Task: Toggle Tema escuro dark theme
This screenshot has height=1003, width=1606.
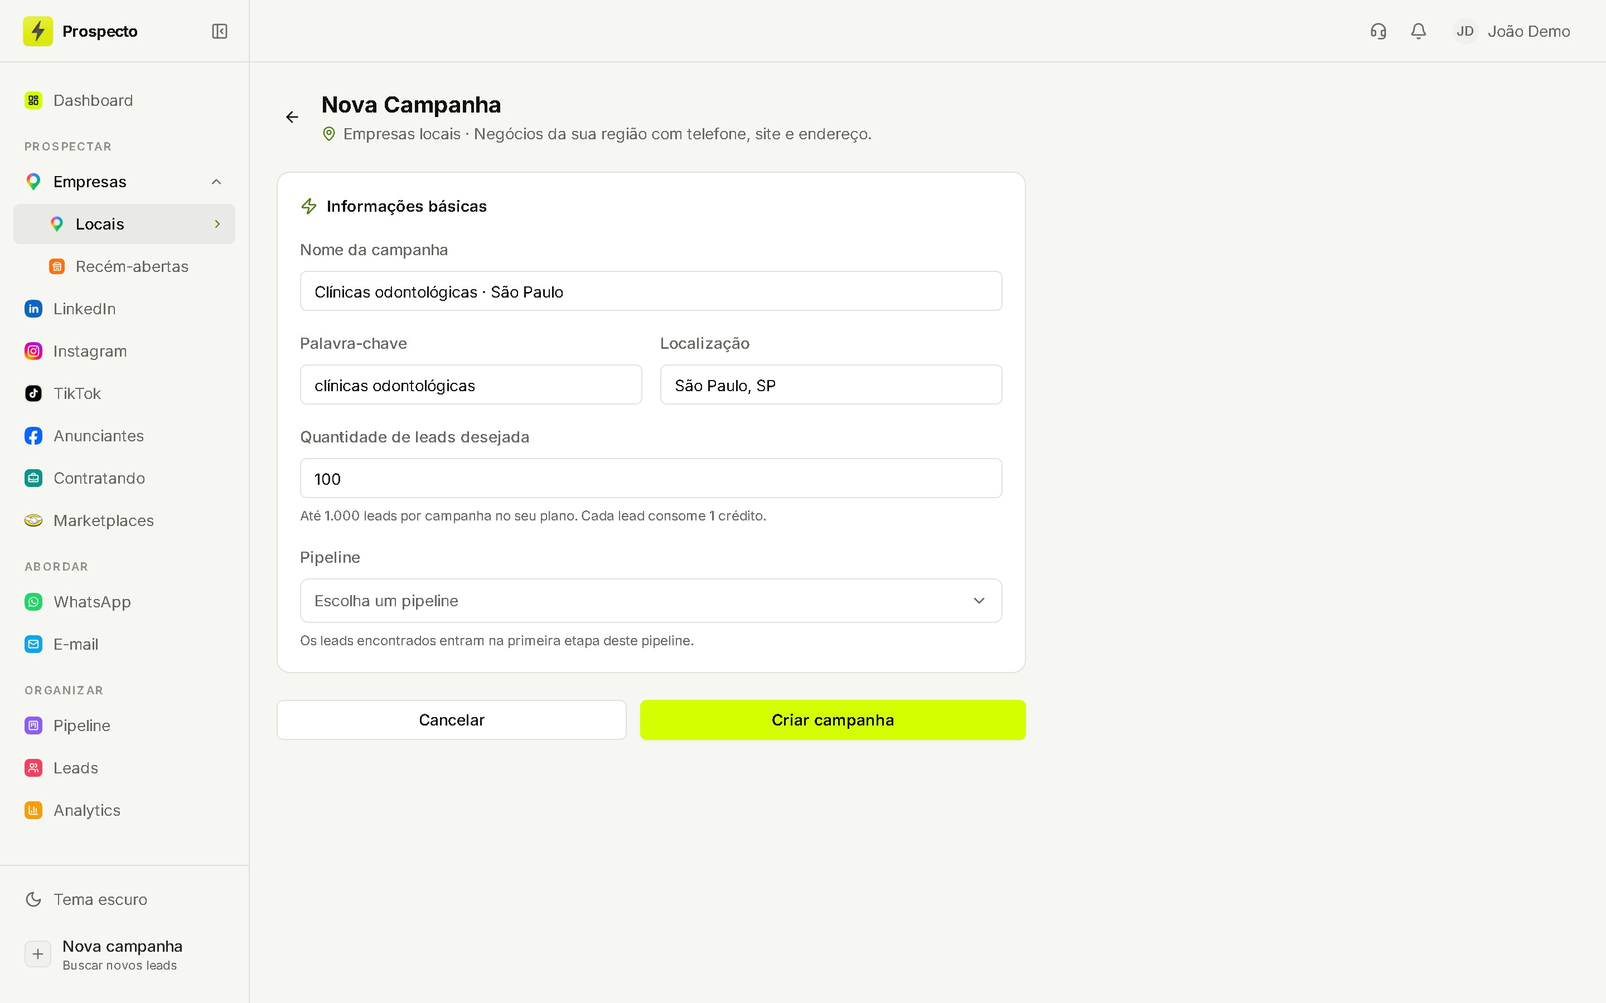Action: tap(125, 899)
